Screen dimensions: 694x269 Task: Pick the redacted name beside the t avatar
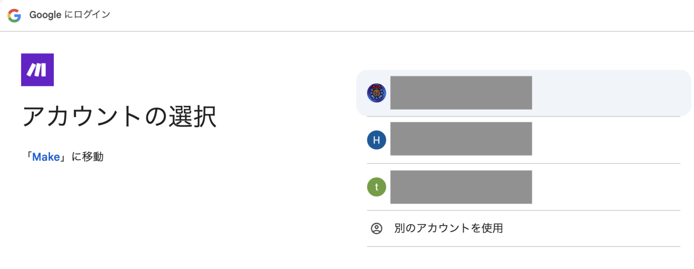coord(461,187)
